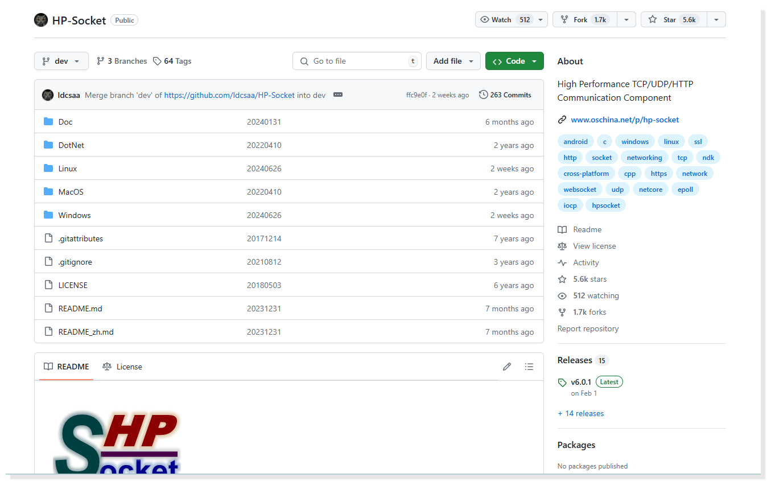The image size is (767, 481).
Task: Expand the dev branch selector
Action: pos(61,61)
